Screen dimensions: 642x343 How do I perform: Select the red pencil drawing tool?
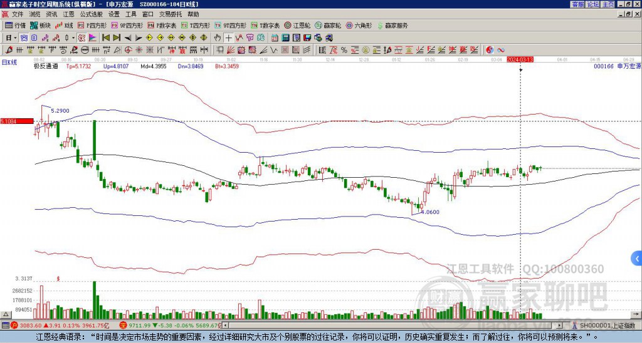[9, 50]
